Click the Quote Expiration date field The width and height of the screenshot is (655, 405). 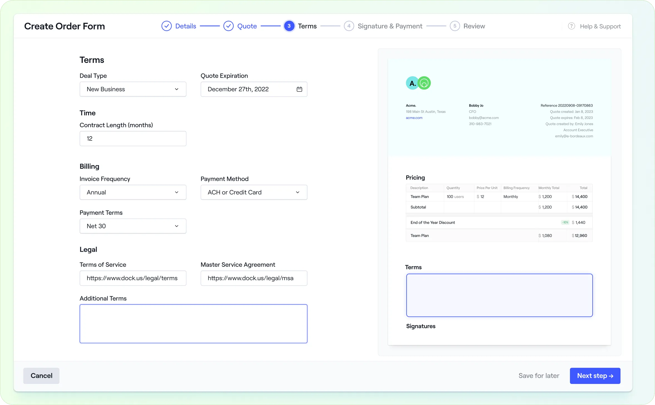pyautogui.click(x=254, y=89)
